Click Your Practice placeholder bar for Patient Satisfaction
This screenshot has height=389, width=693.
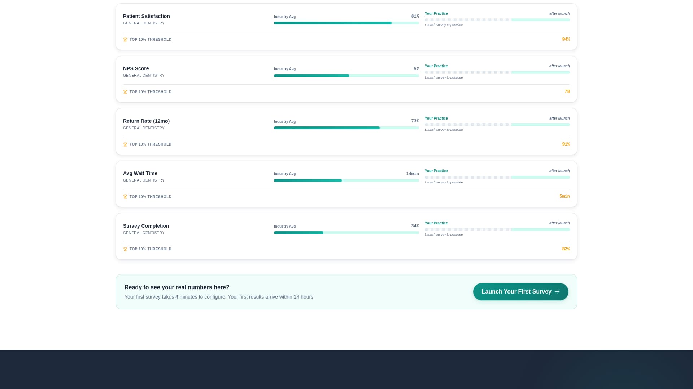[497, 20]
